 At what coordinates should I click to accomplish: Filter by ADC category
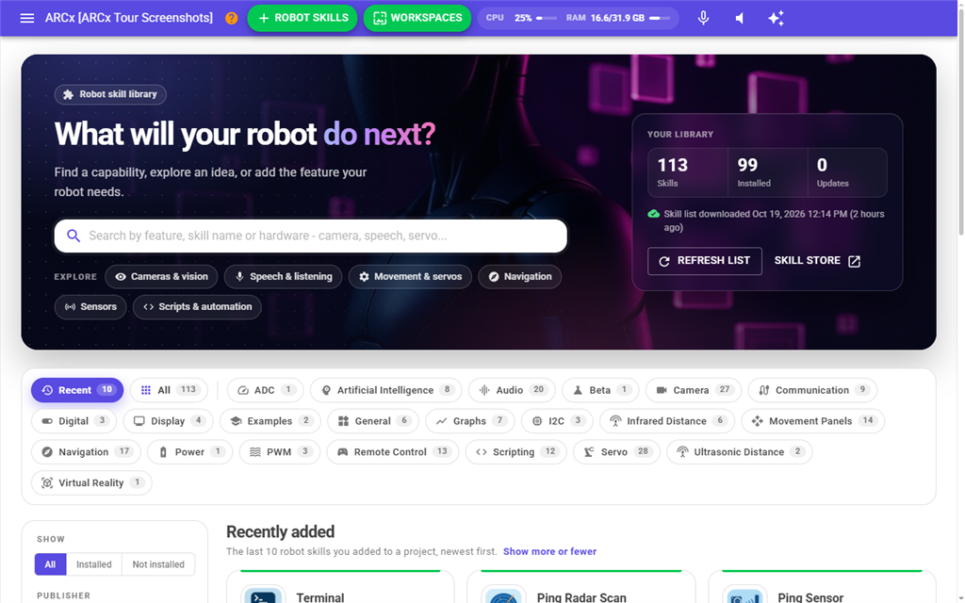click(265, 390)
